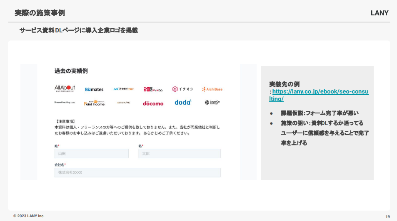The image size is (397, 221).
Task: Click the slide title 実際の施策事例
Action: coord(40,13)
